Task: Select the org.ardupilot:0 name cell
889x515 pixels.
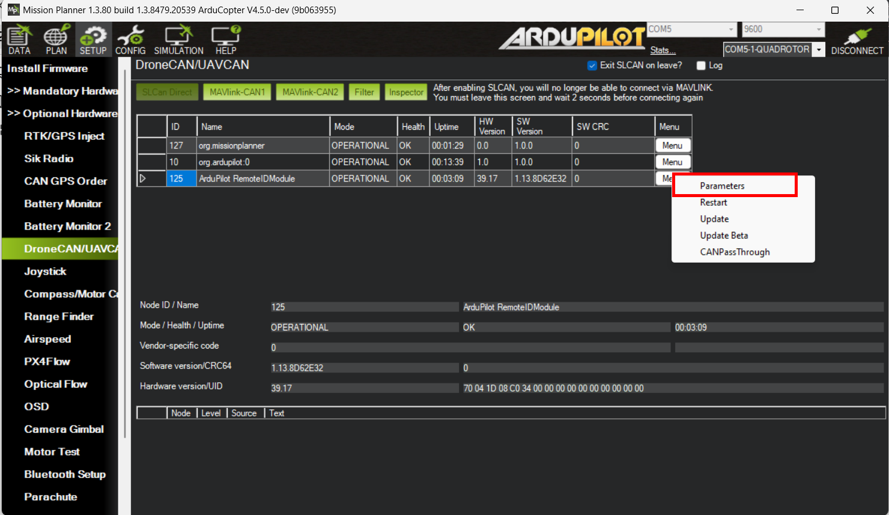Action: tap(263, 162)
